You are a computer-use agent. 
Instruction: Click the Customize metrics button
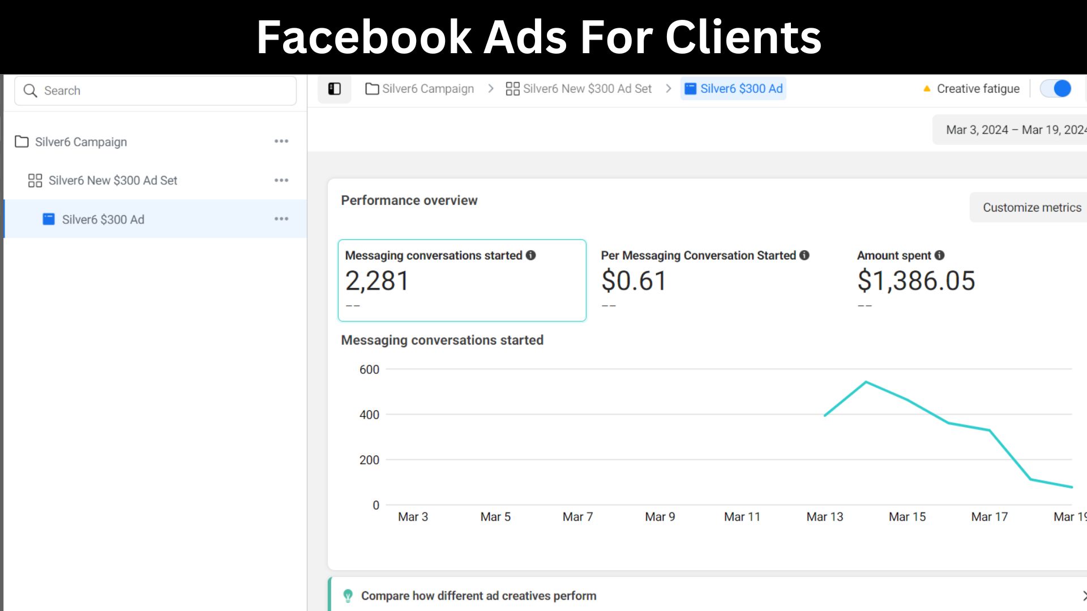pos(1032,208)
